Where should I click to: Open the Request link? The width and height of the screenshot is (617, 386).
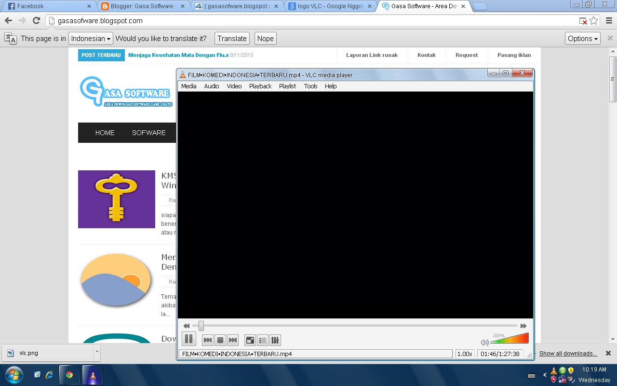[467, 55]
